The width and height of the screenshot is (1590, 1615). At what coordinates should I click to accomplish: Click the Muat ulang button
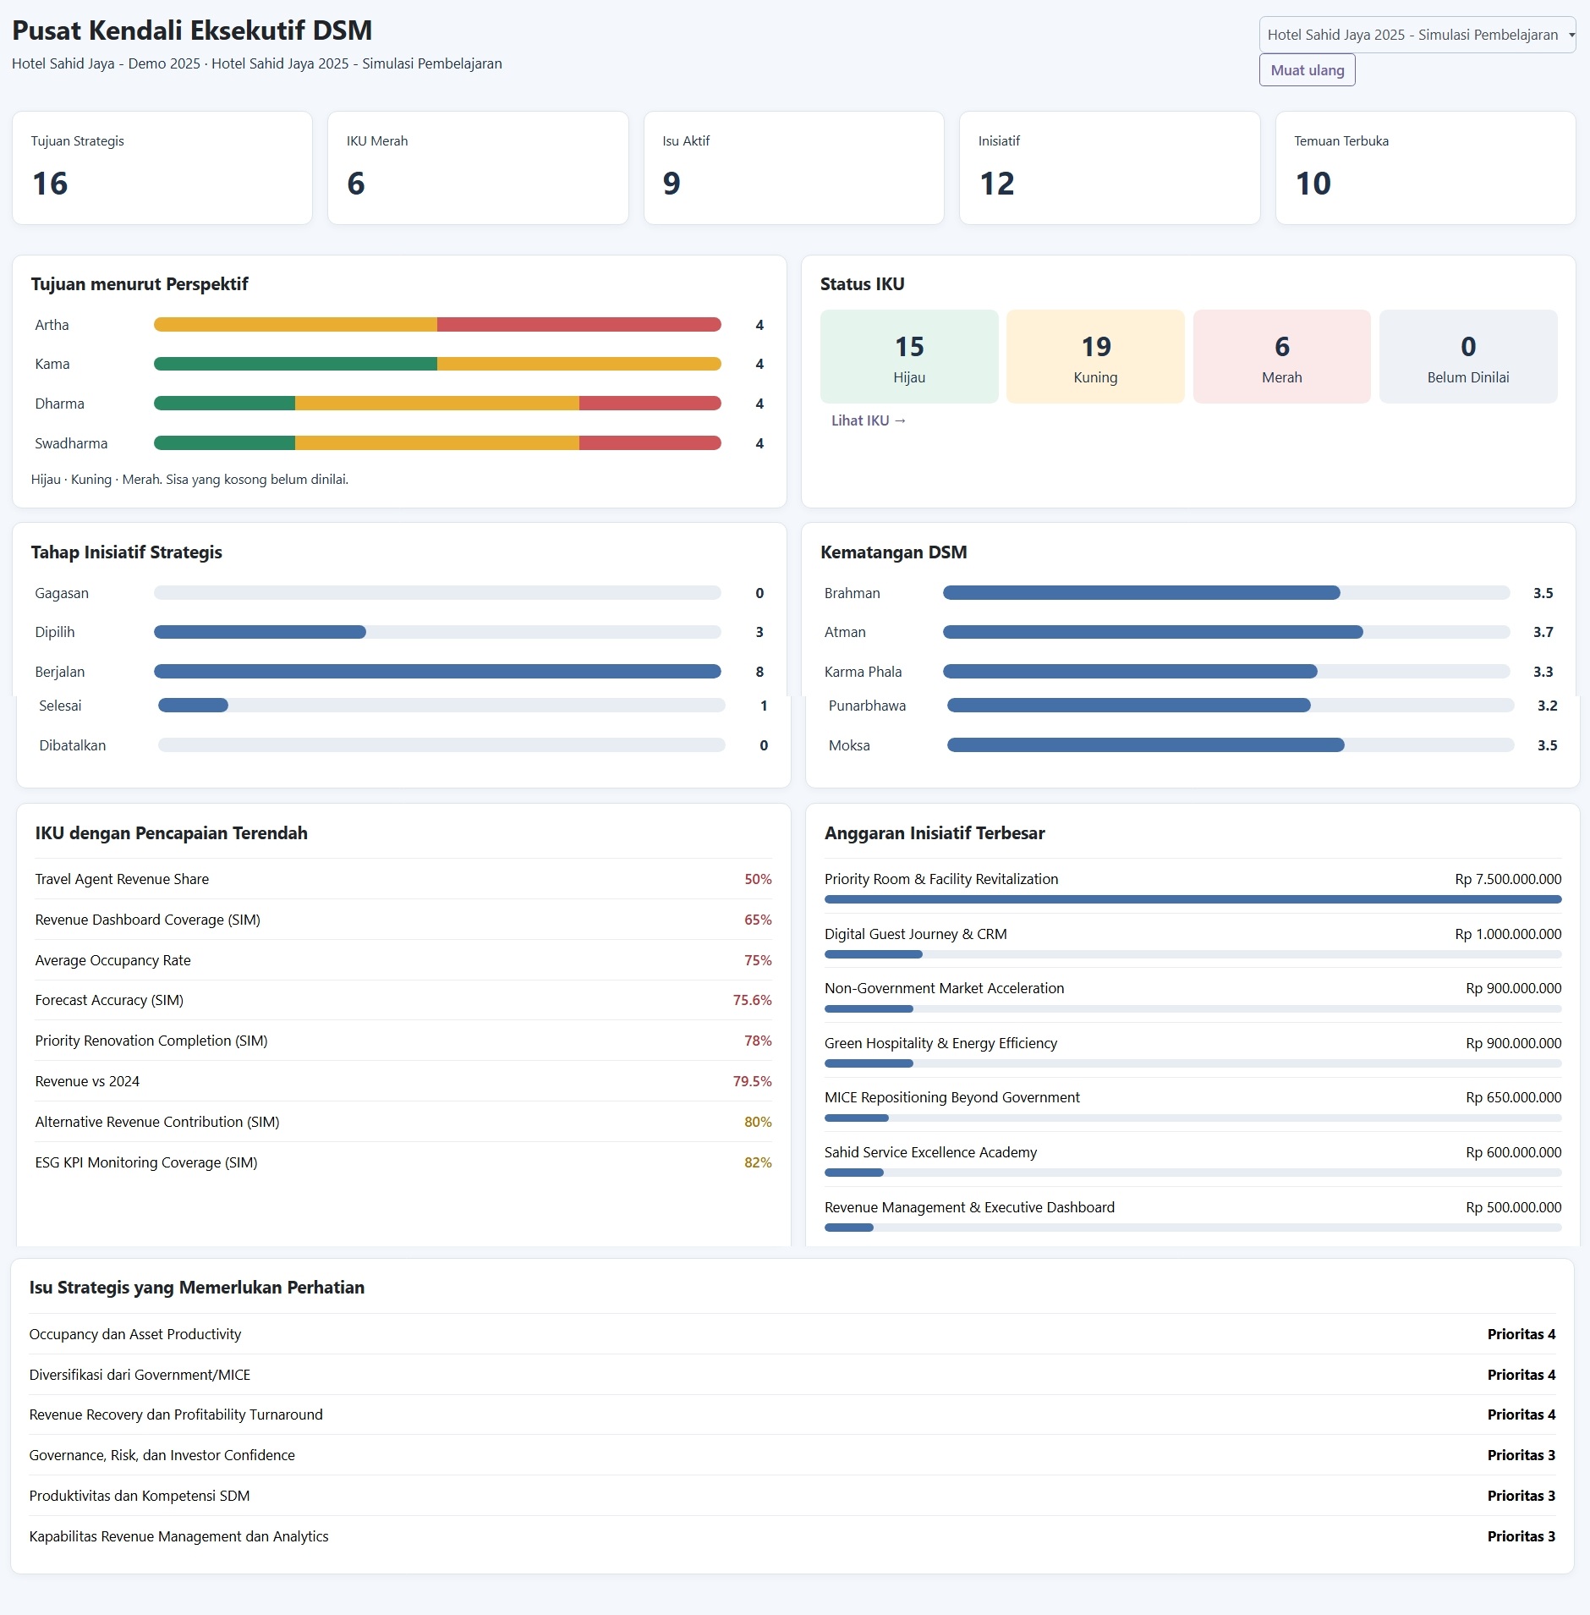point(1308,70)
